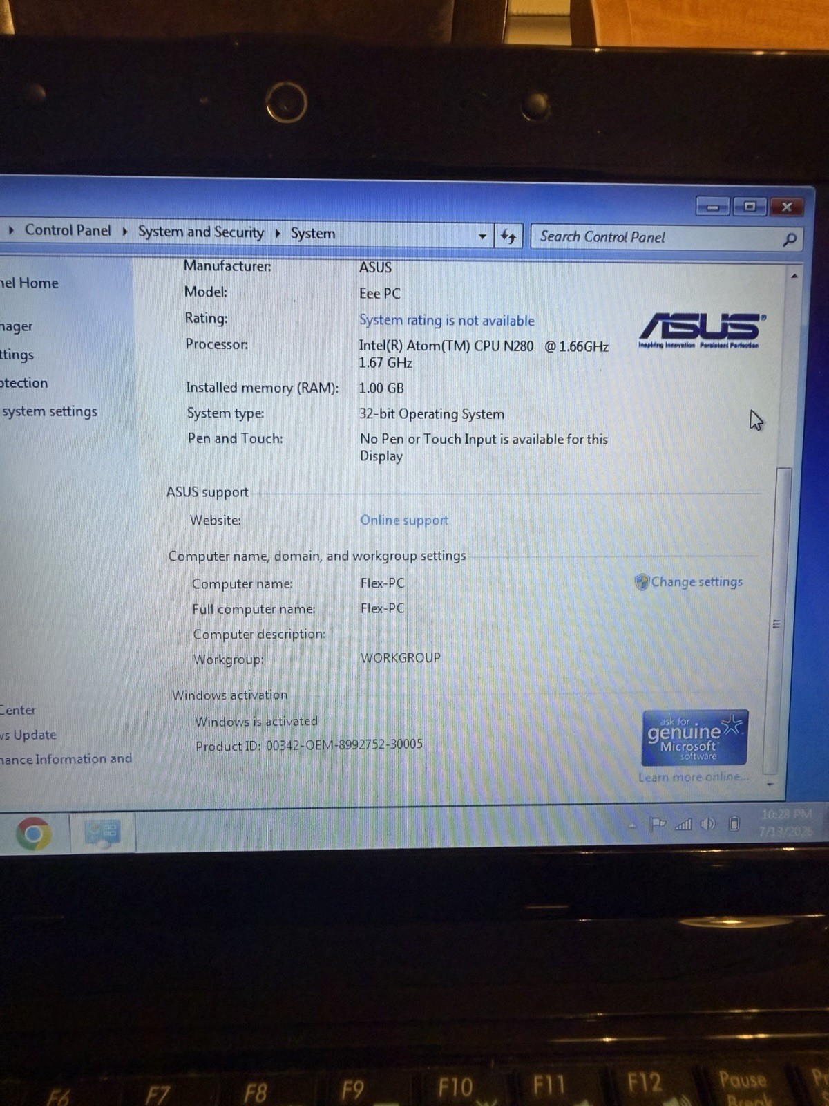The width and height of the screenshot is (829, 1106).
Task: Select the System breadcrumb item
Action: click(x=312, y=234)
